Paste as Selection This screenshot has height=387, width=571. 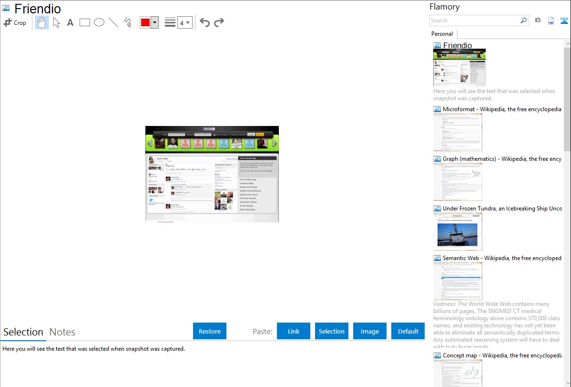(x=331, y=331)
